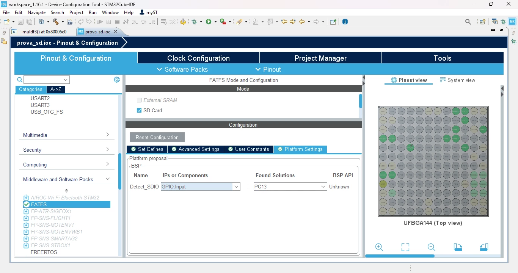Screen dimensions: 518x273
Task: Open the Set Defines tab
Action: click(147, 149)
